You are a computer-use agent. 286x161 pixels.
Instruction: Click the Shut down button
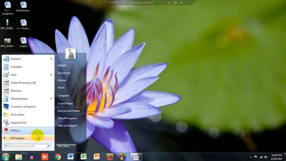click(64, 146)
